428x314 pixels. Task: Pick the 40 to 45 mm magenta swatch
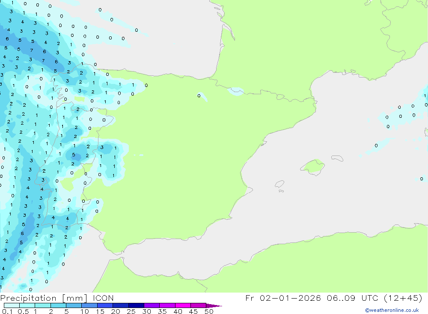click(x=183, y=305)
